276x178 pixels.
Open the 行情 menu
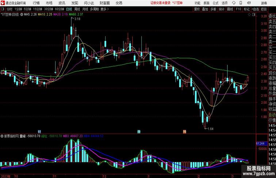point(36,3)
